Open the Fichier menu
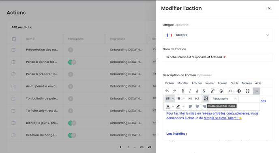This screenshot has width=279, height=153. click(170, 83)
